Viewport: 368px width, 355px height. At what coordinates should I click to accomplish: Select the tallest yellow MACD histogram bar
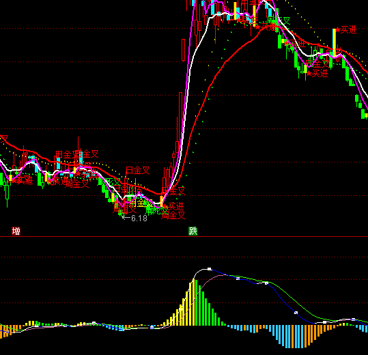click(x=193, y=302)
